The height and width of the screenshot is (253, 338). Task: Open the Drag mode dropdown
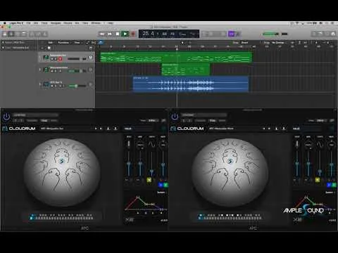pyautogui.click(x=278, y=43)
